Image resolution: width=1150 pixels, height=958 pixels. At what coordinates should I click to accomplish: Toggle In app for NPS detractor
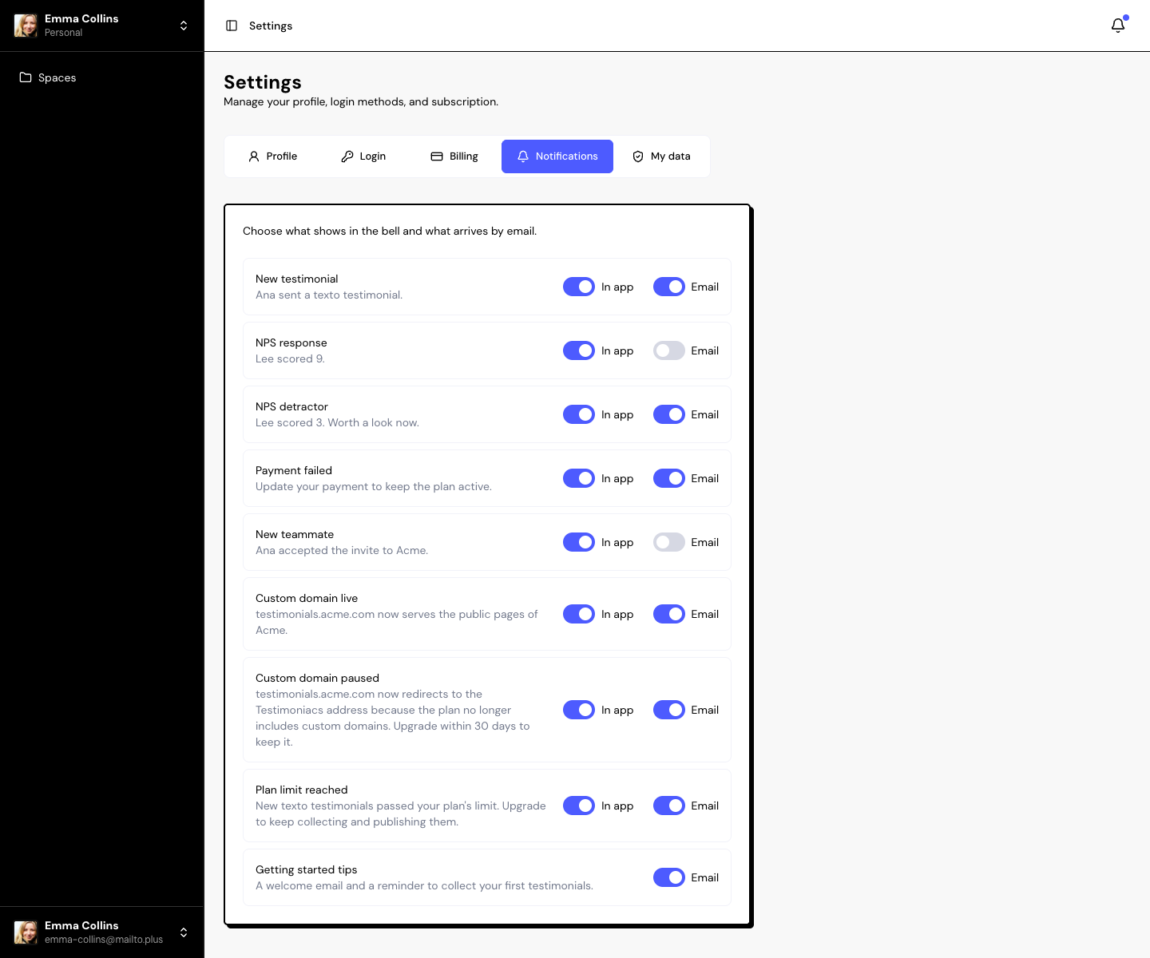[579, 414]
